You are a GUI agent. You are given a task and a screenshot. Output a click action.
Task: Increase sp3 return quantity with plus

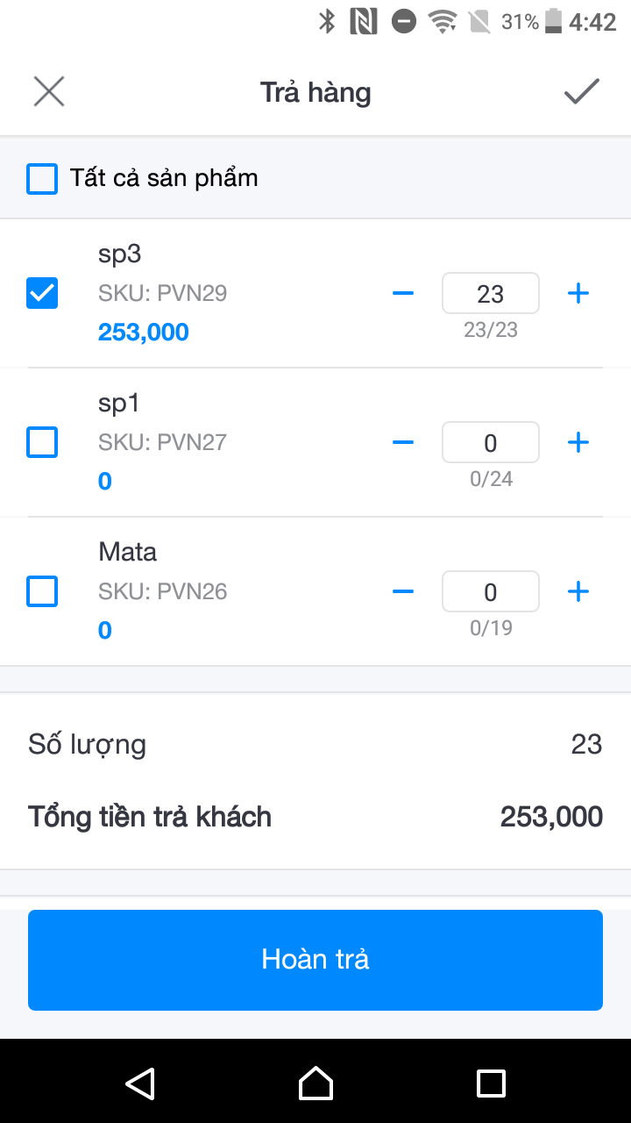tap(578, 293)
